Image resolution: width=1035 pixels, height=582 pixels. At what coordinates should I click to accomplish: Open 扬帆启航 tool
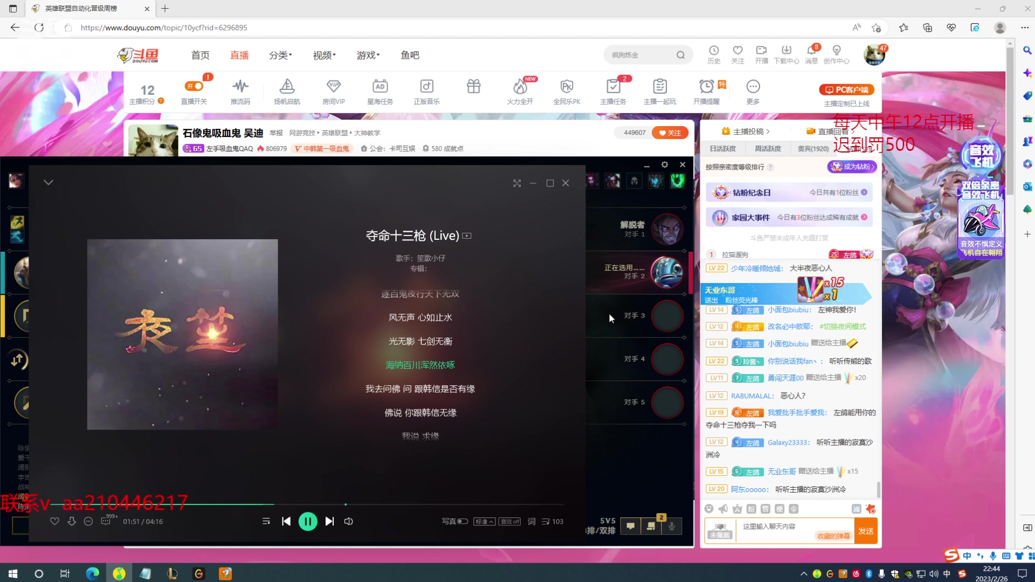(x=287, y=92)
